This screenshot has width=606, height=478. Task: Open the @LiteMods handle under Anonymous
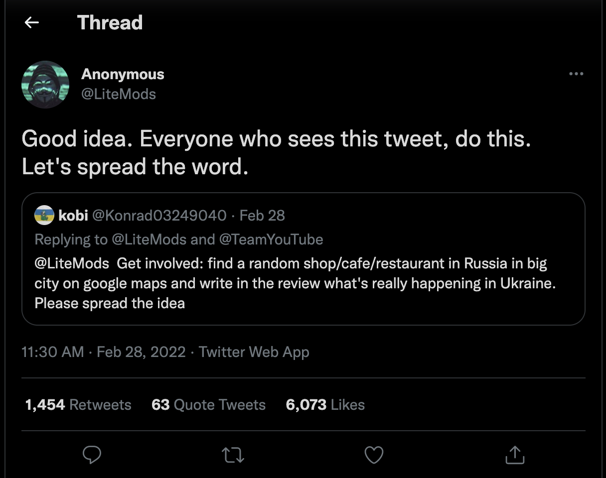119,94
